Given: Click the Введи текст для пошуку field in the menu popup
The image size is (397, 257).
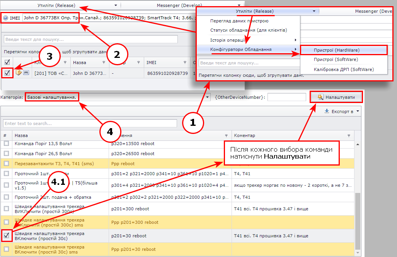Looking at the screenshot, I should [x=249, y=63].
